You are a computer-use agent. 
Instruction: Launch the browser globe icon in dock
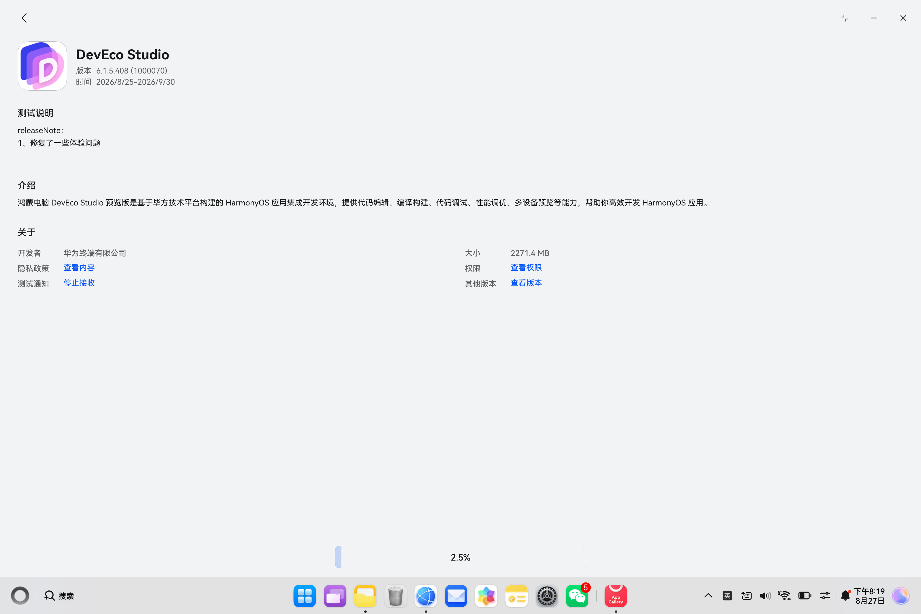[x=426, y=596]
